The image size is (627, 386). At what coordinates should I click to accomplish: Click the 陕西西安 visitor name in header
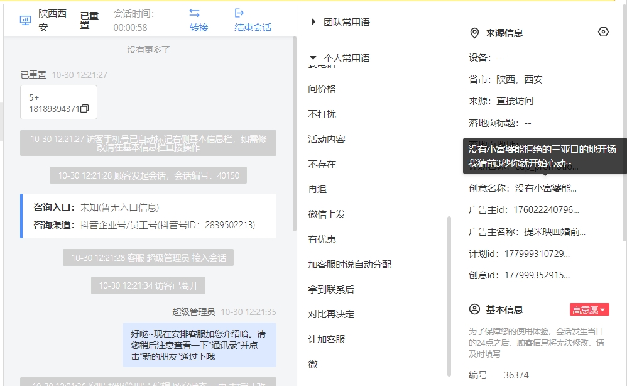[x=52, y=20]
